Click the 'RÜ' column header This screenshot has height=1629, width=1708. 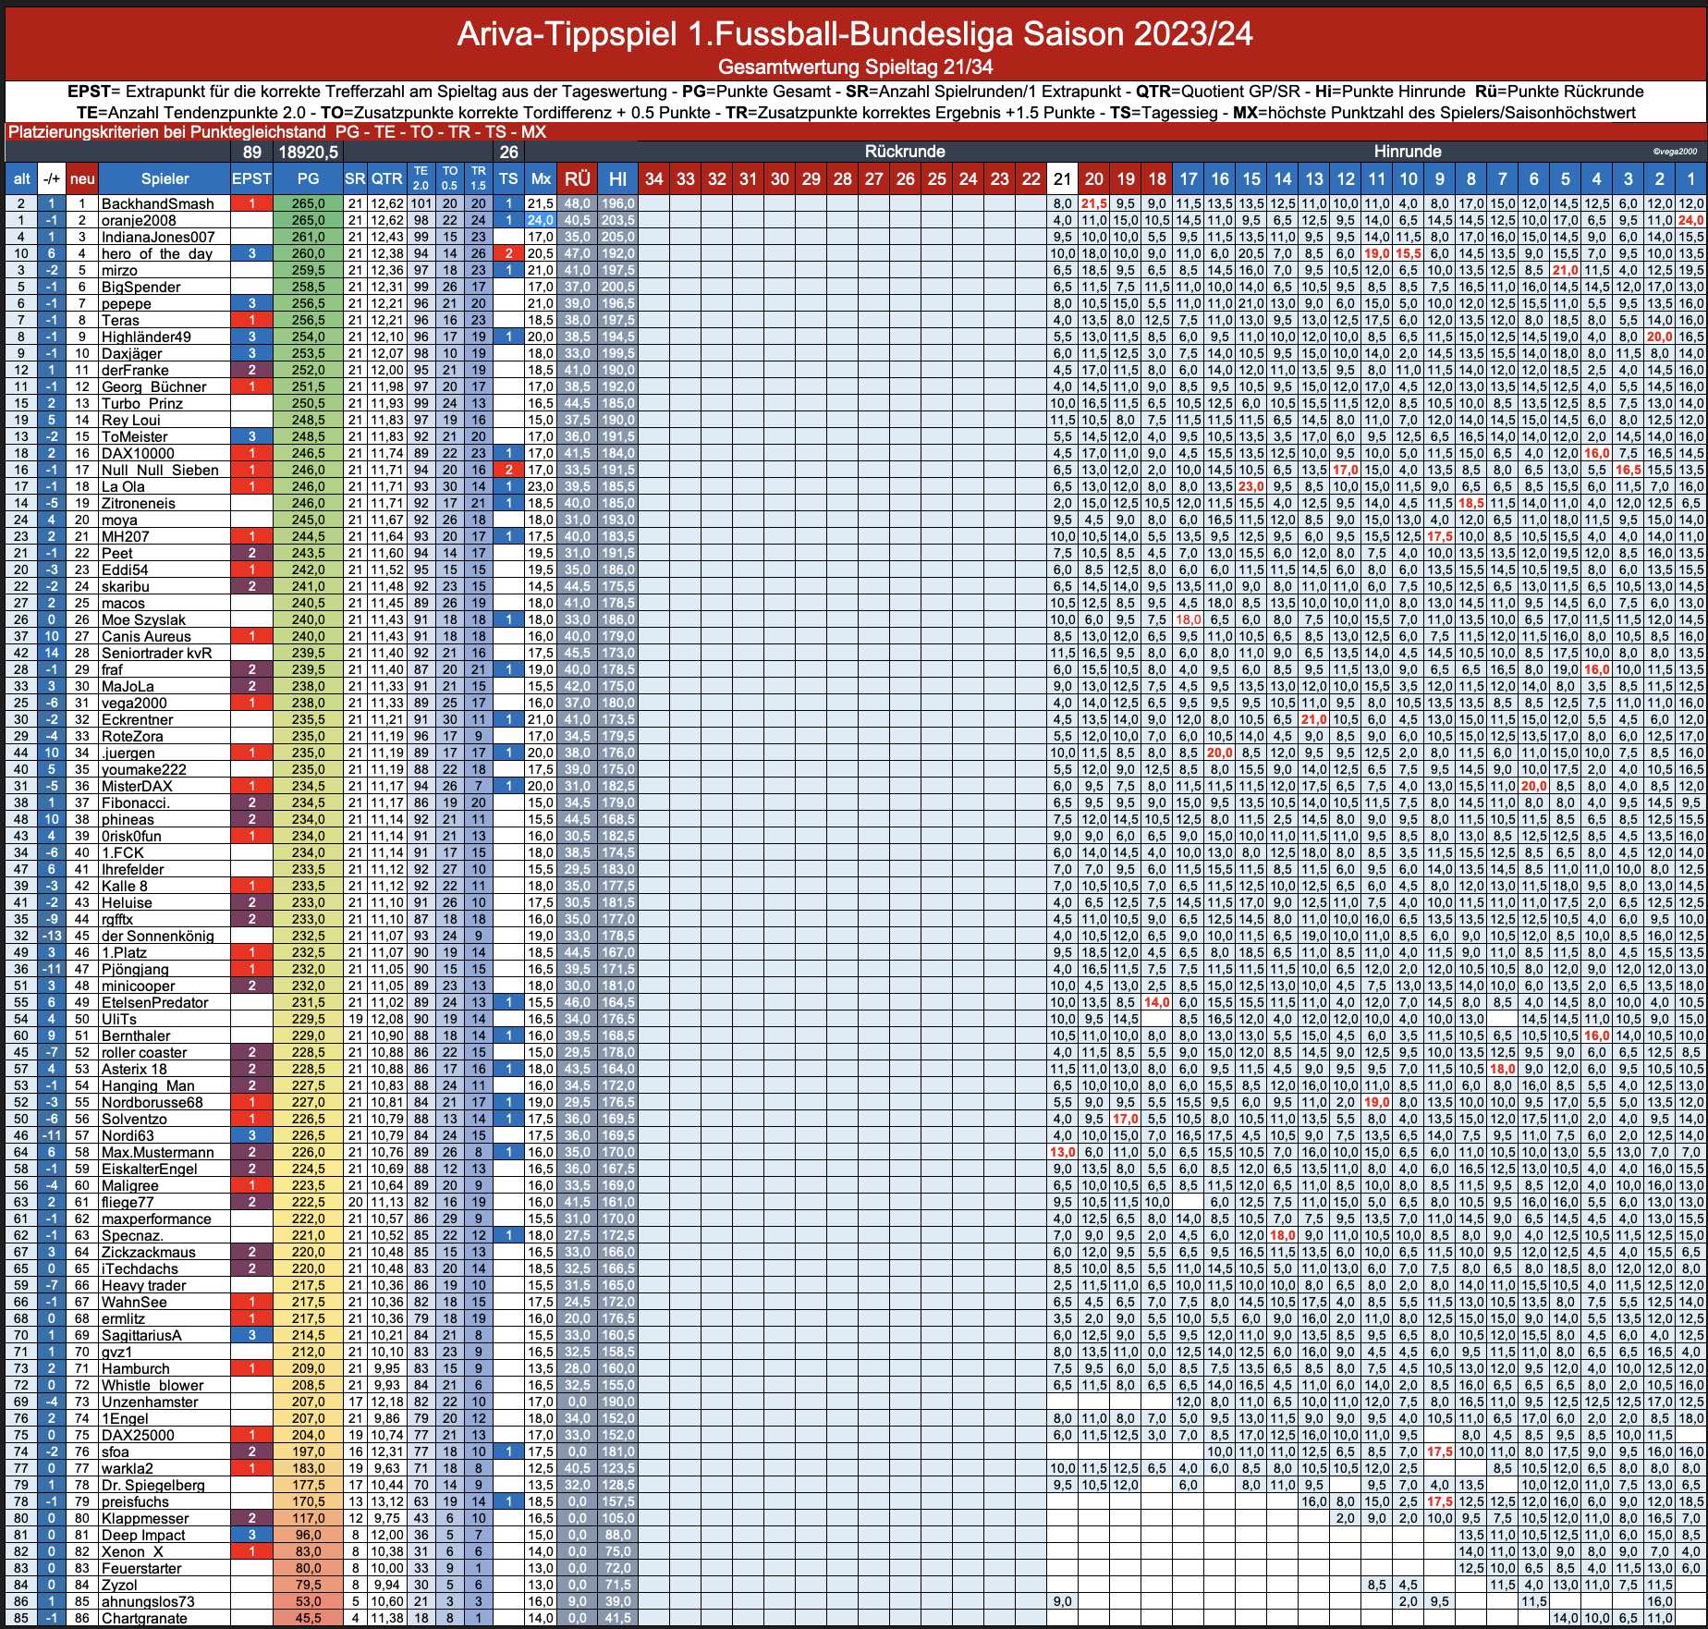[x=578, y=179]
